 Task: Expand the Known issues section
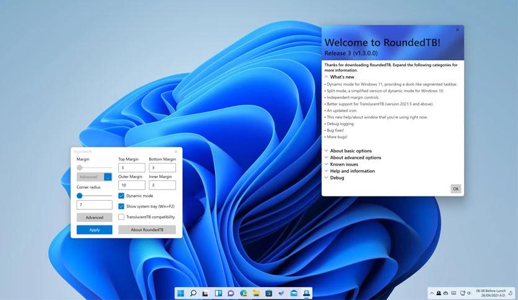(x=341, y=164)
